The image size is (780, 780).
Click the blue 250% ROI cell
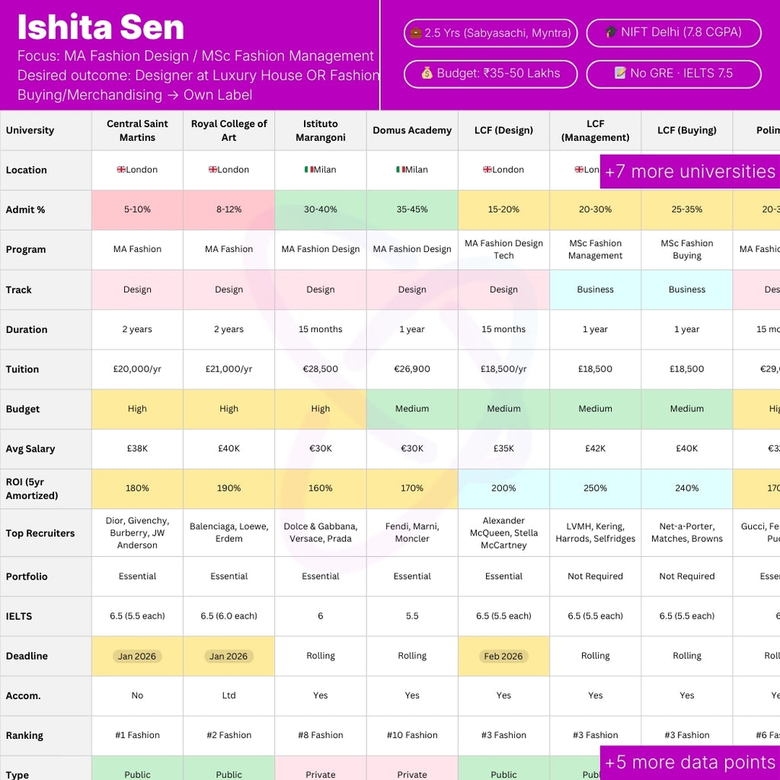click(595, 488)
